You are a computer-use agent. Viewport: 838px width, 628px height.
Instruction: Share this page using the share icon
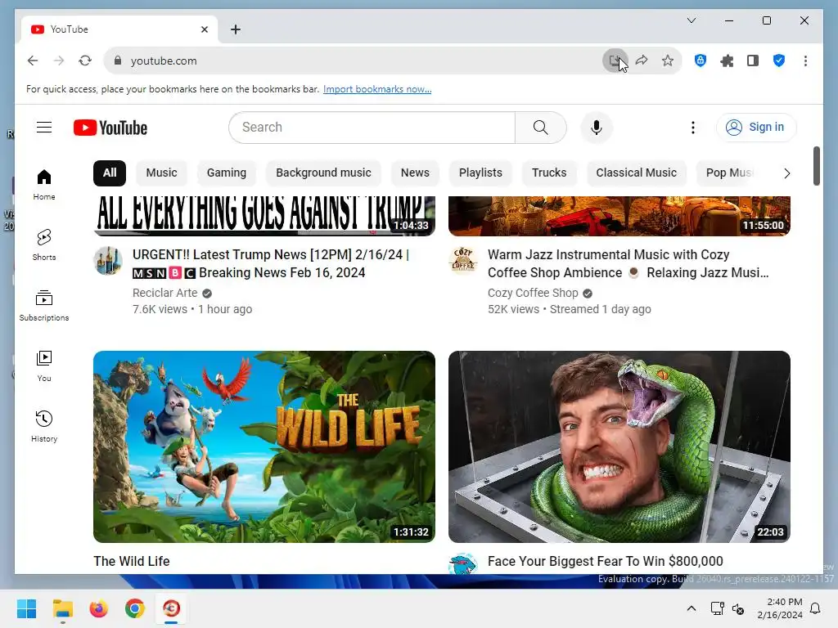point(642,61)
